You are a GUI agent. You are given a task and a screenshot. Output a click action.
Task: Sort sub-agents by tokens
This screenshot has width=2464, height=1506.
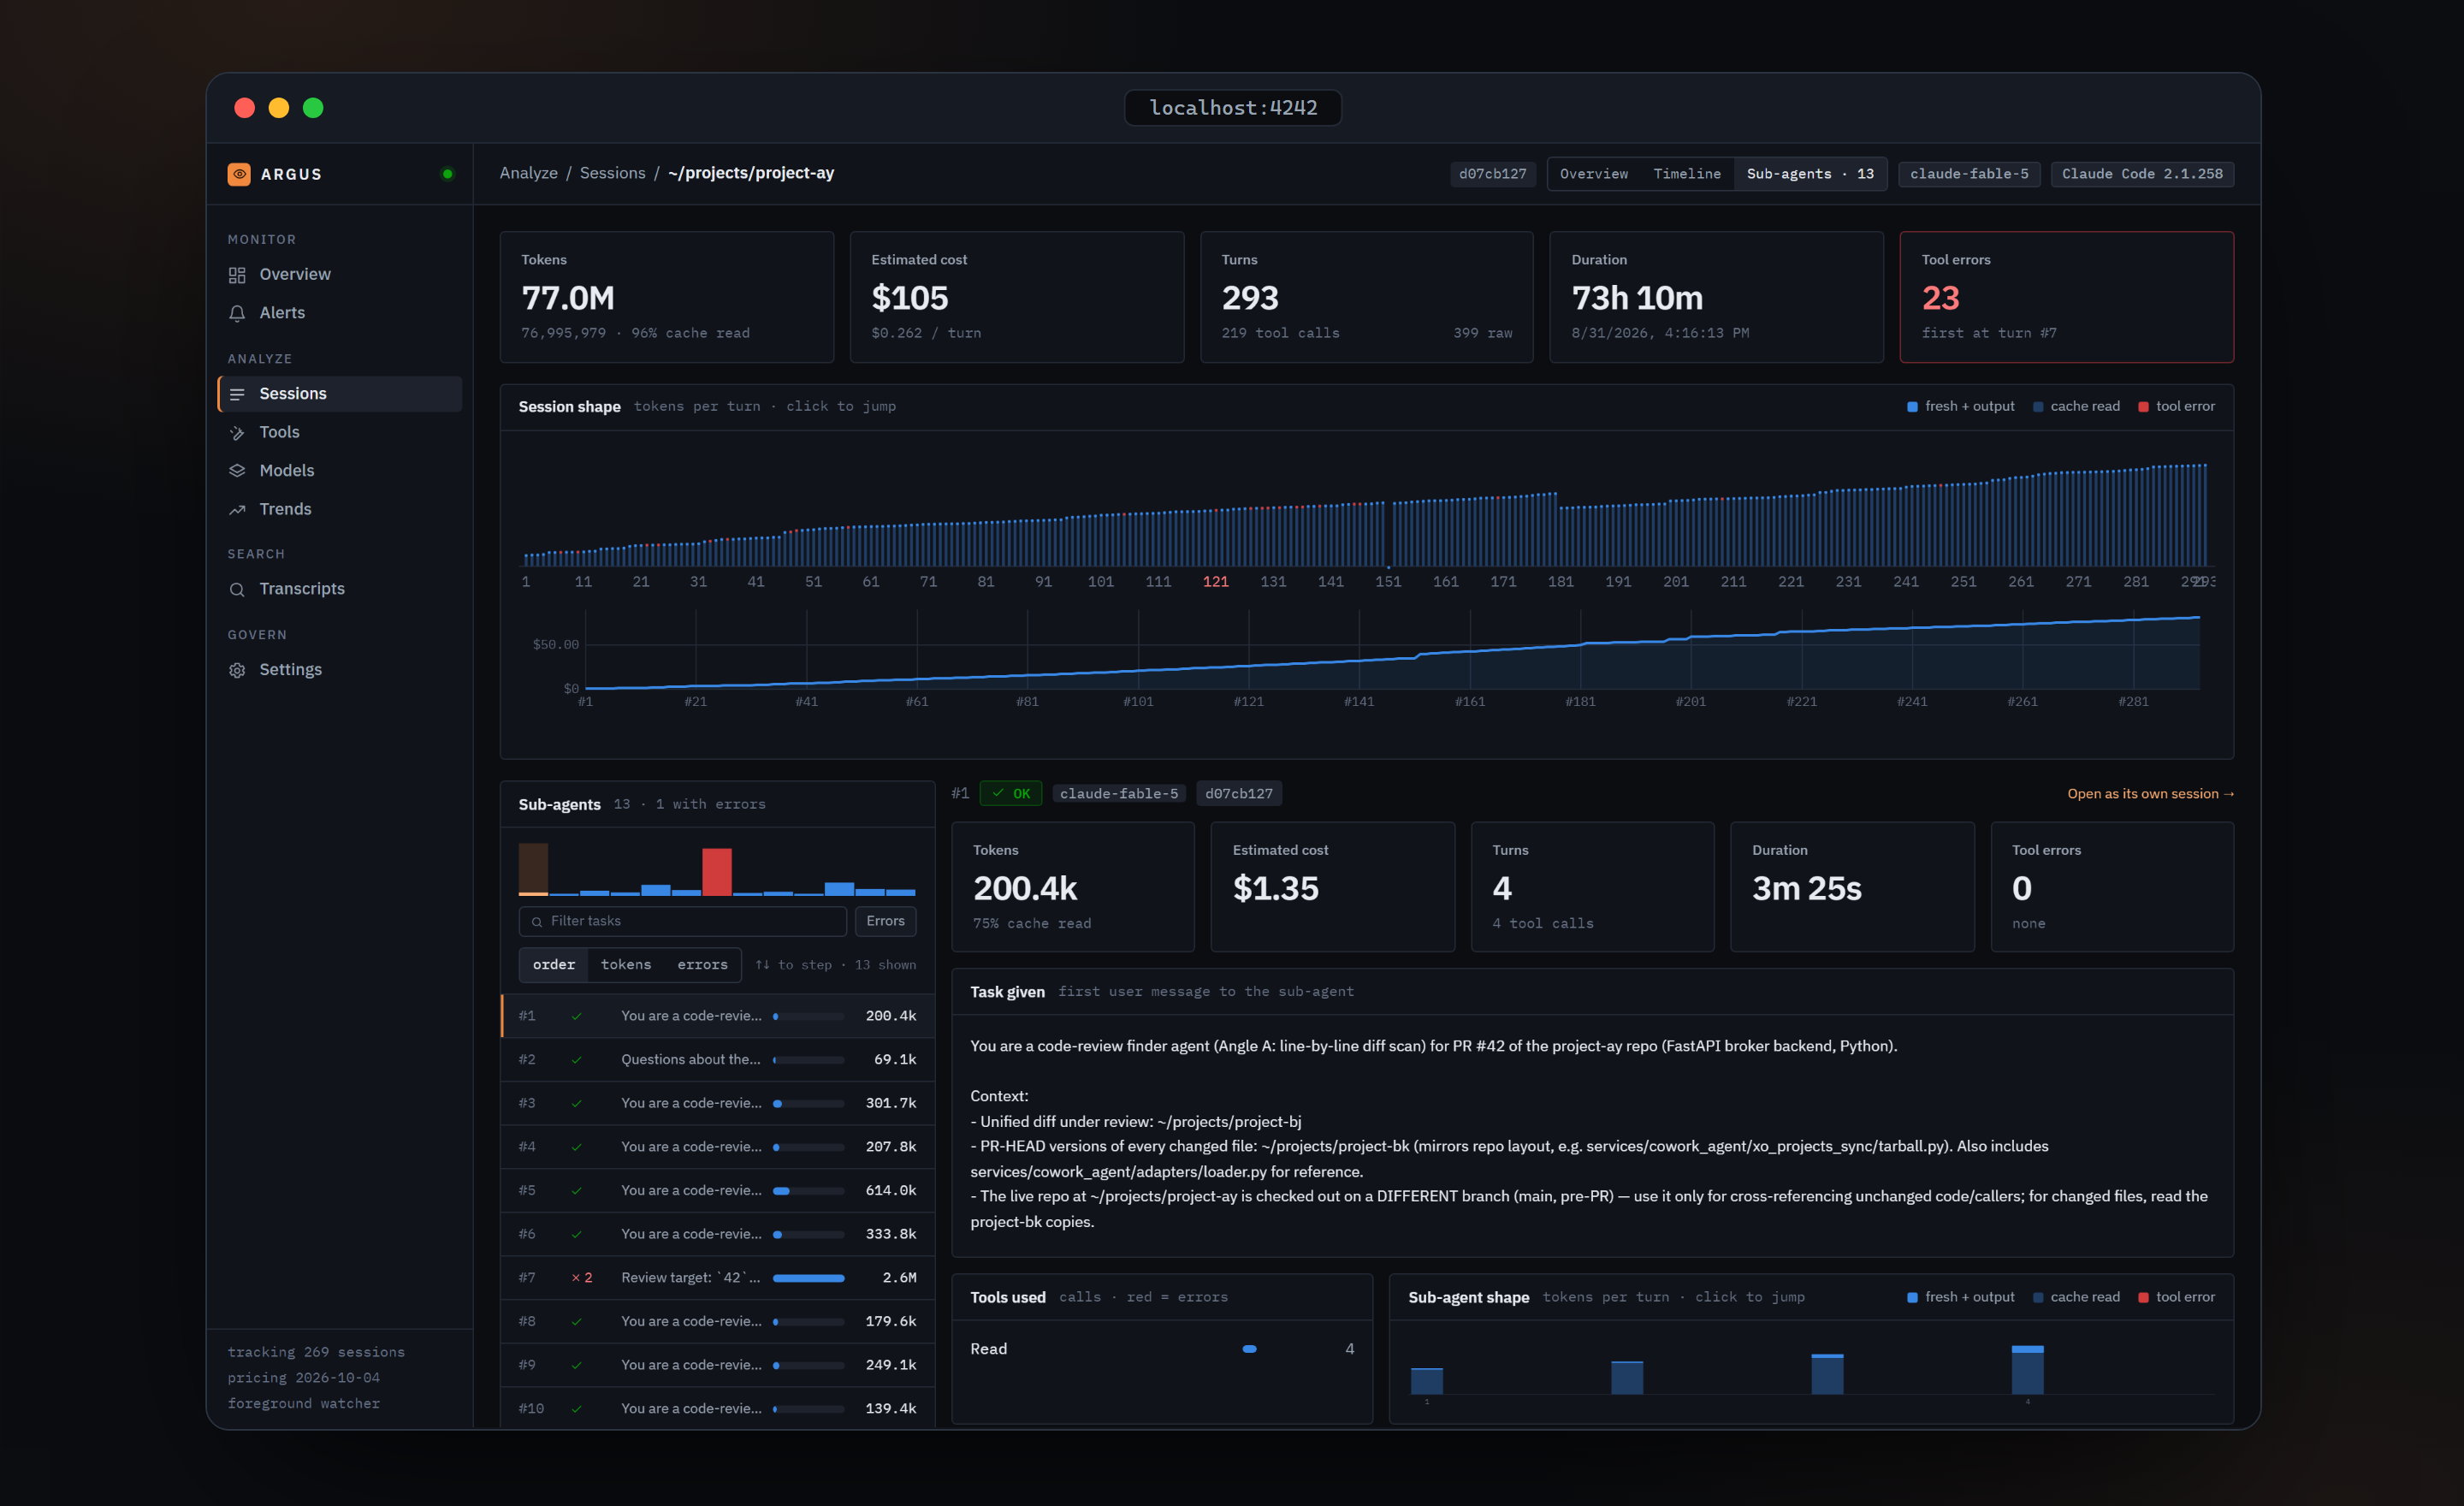pyautogui.click(x=626, y=965)
